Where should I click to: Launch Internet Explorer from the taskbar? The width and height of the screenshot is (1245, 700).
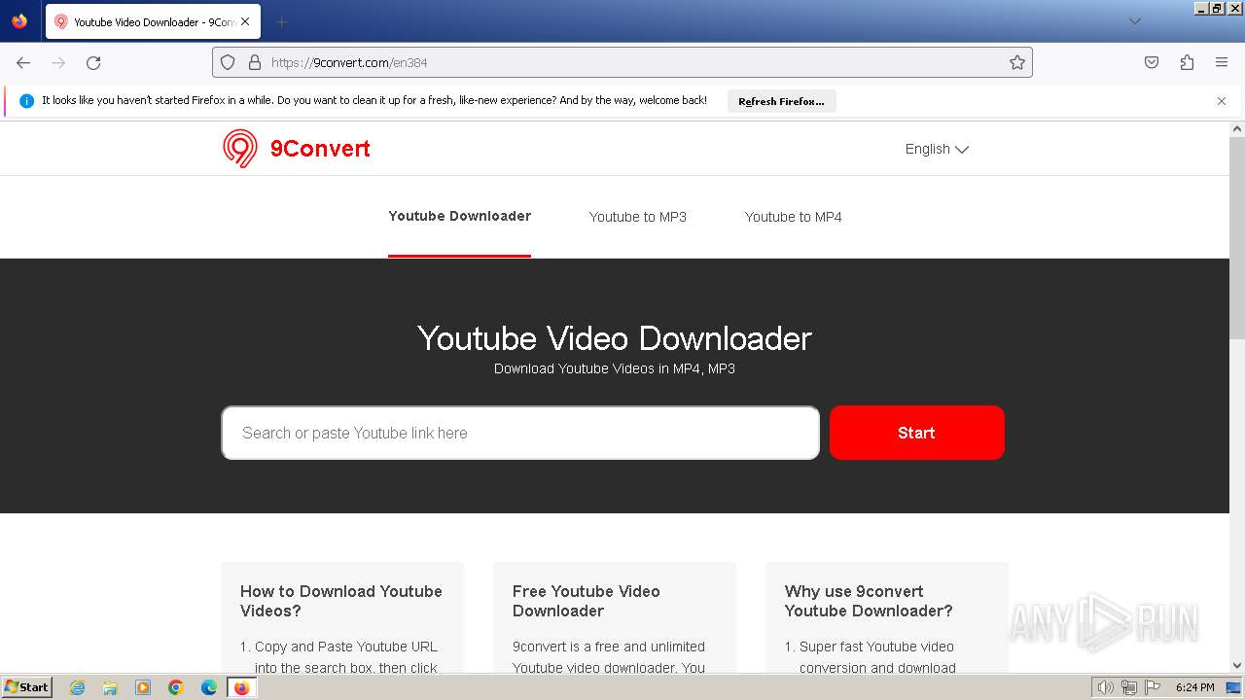[77, 687]
